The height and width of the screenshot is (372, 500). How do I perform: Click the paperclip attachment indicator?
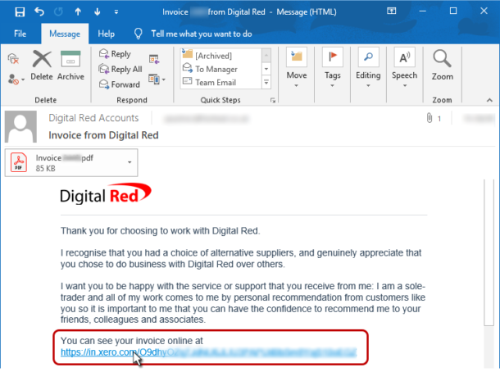coord(430,118)
